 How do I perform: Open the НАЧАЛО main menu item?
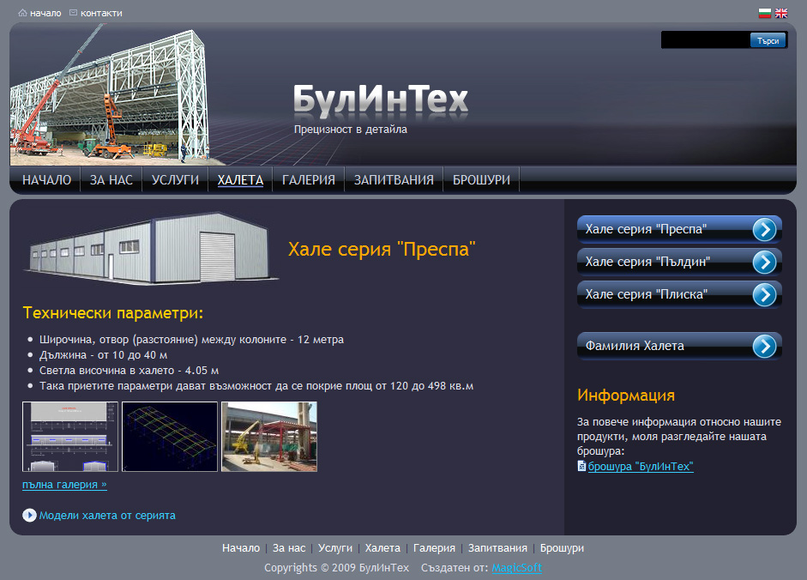(47, 180)
